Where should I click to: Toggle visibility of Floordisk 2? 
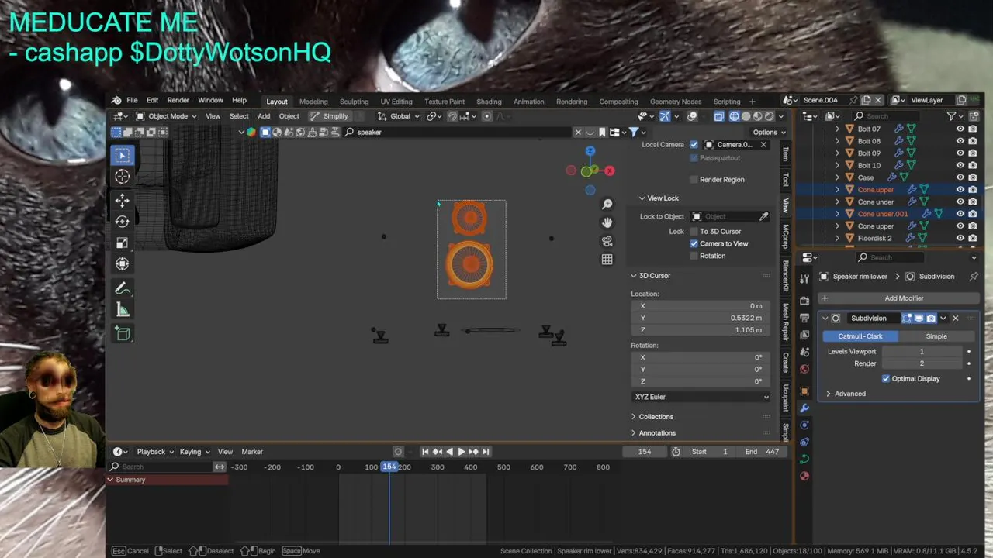[x=960, y=239]
